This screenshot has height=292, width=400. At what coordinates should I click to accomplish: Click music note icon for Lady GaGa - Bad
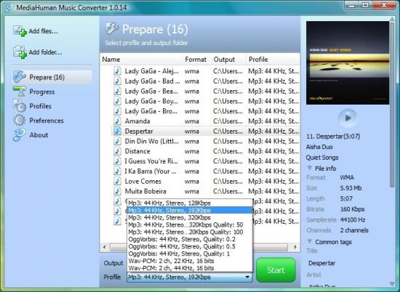point(117,81)
